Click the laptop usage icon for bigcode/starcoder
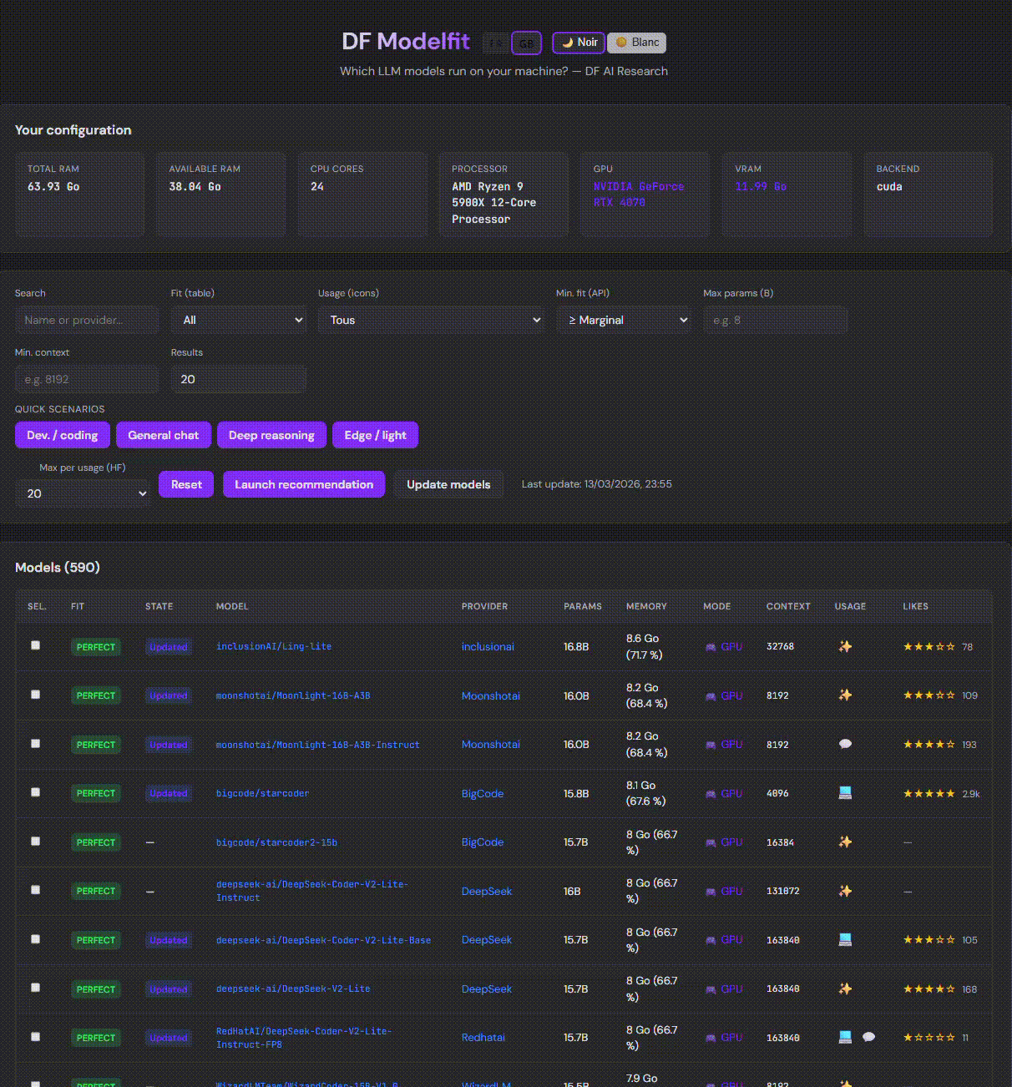The image size is (1012, 1087). [x=845, y=793]
